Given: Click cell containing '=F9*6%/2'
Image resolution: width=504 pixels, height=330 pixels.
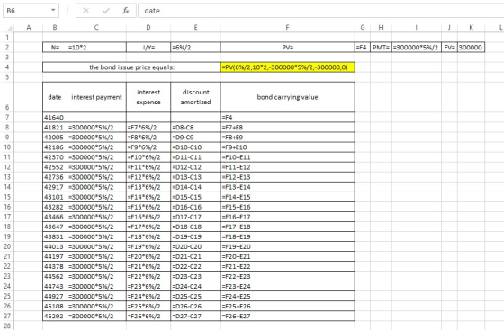Looking at the screenshot, I should tap(148, 147).
